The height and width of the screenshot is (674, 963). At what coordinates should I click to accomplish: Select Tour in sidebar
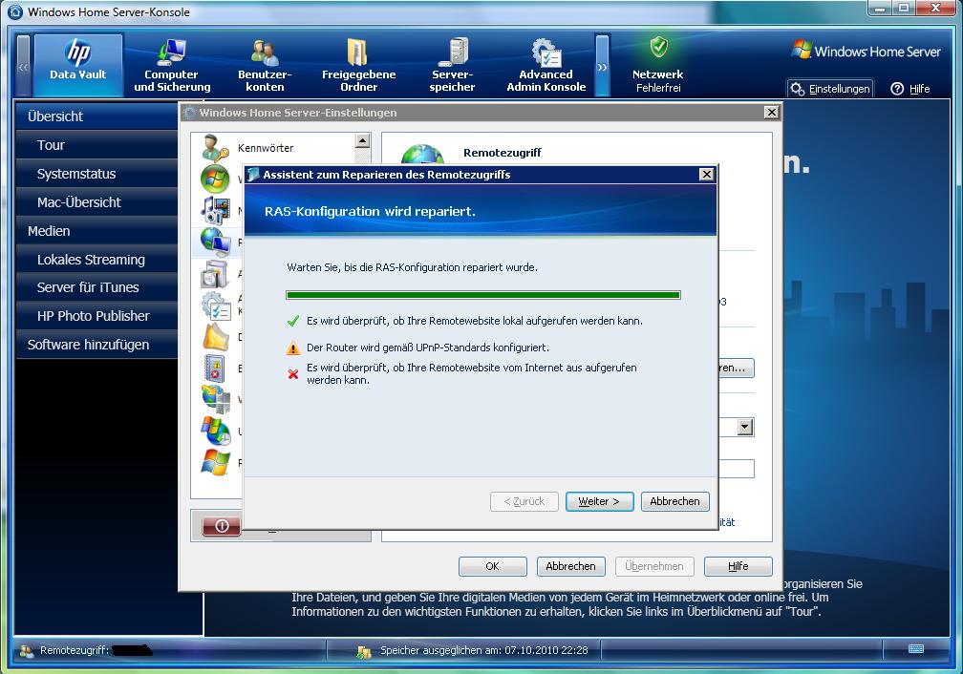97,145
